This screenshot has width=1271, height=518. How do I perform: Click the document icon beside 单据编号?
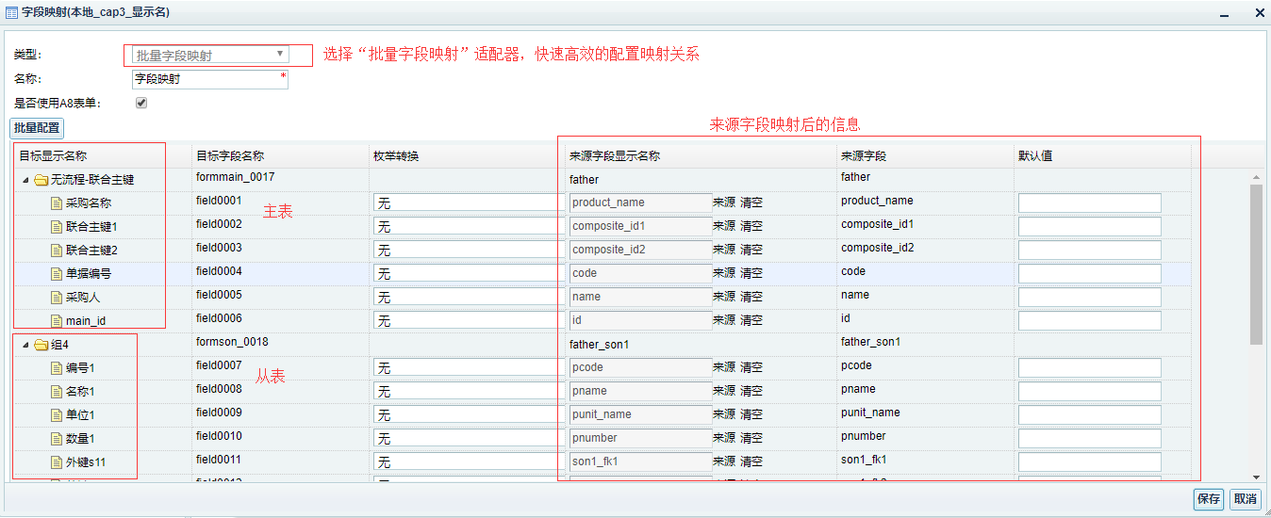[57, 274]
